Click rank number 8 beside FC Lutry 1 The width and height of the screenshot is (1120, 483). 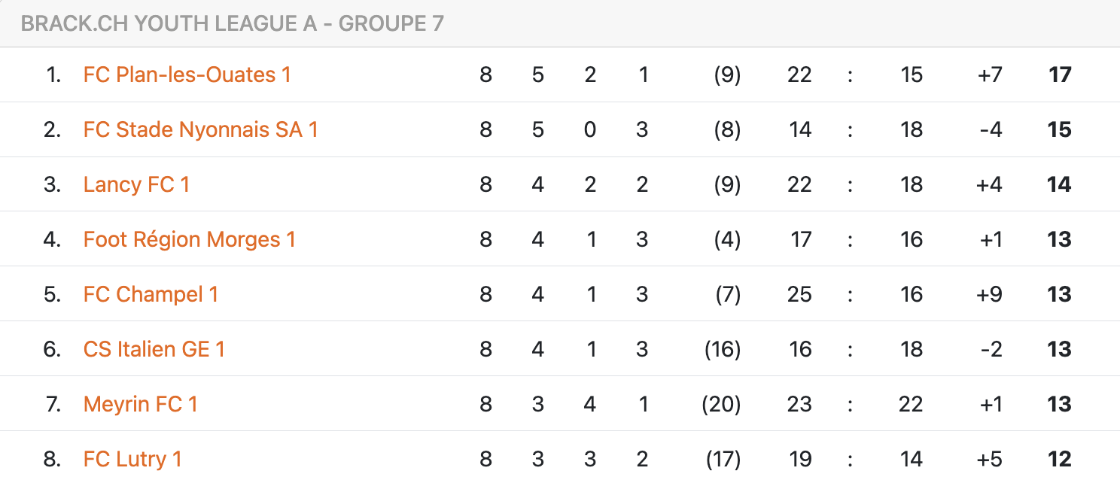pos(53,459)
